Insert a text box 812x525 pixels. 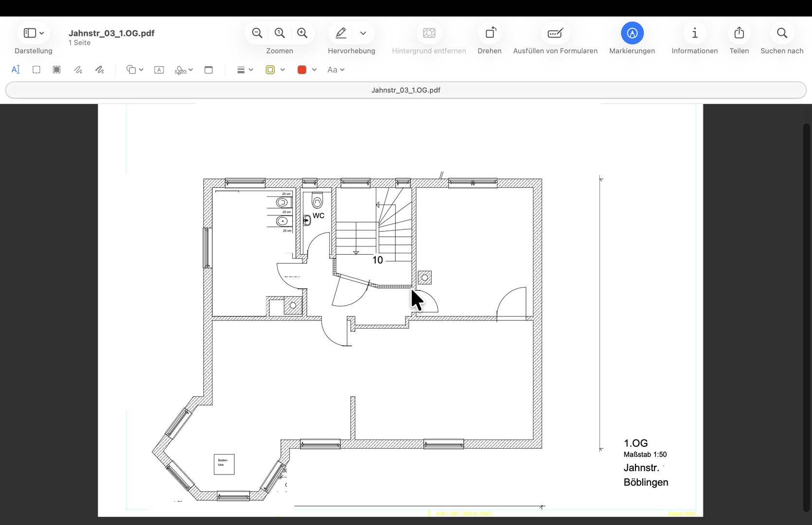pyautogui.click(x=159, y=70)
